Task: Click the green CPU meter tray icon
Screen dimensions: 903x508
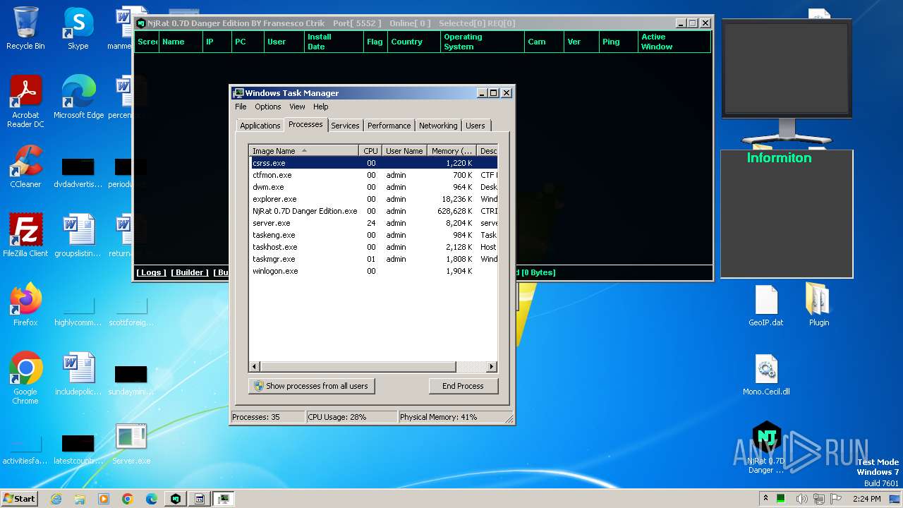Action: point(781,499)
